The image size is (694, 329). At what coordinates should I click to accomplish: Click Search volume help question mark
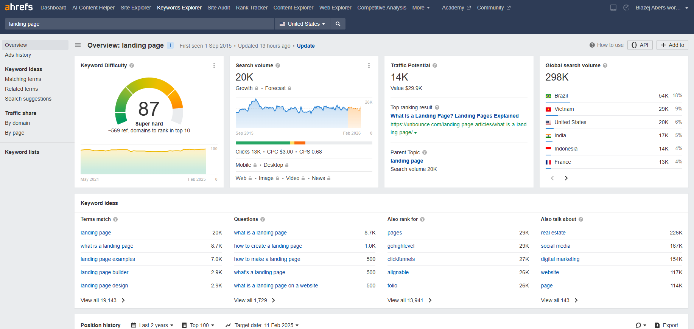coord(278,65)
